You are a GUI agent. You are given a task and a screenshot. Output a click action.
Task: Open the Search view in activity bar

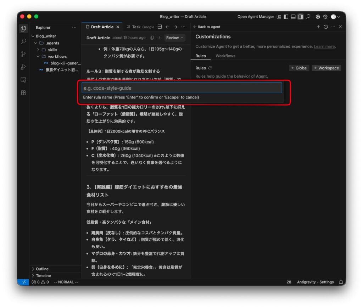23,41
